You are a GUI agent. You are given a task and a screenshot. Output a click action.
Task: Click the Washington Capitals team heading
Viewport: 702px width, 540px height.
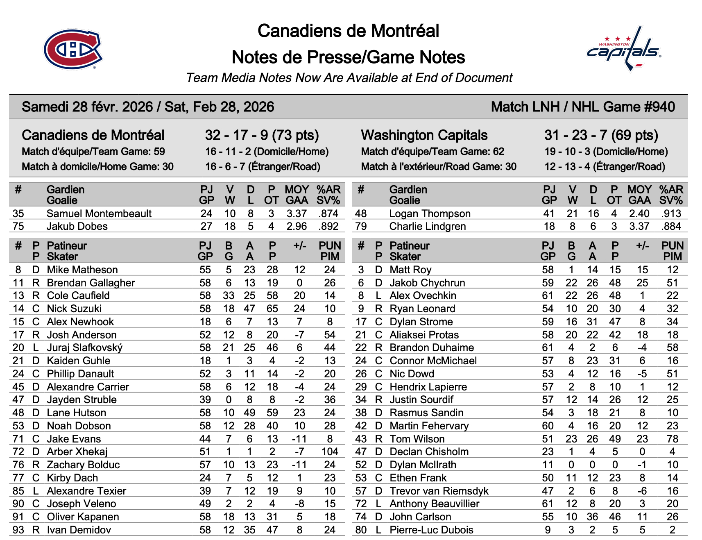[x=424, y=135]
